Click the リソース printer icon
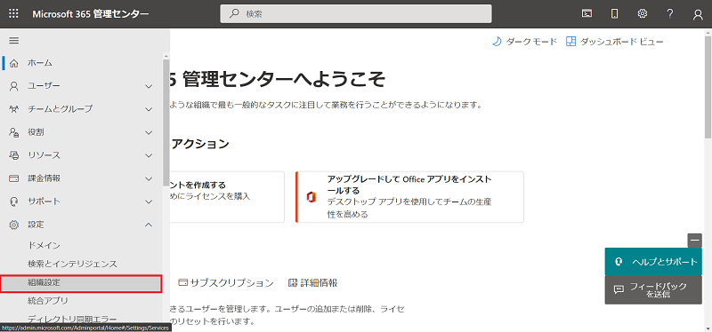This screenshot has width=712, height=332. tap(14, 155)
